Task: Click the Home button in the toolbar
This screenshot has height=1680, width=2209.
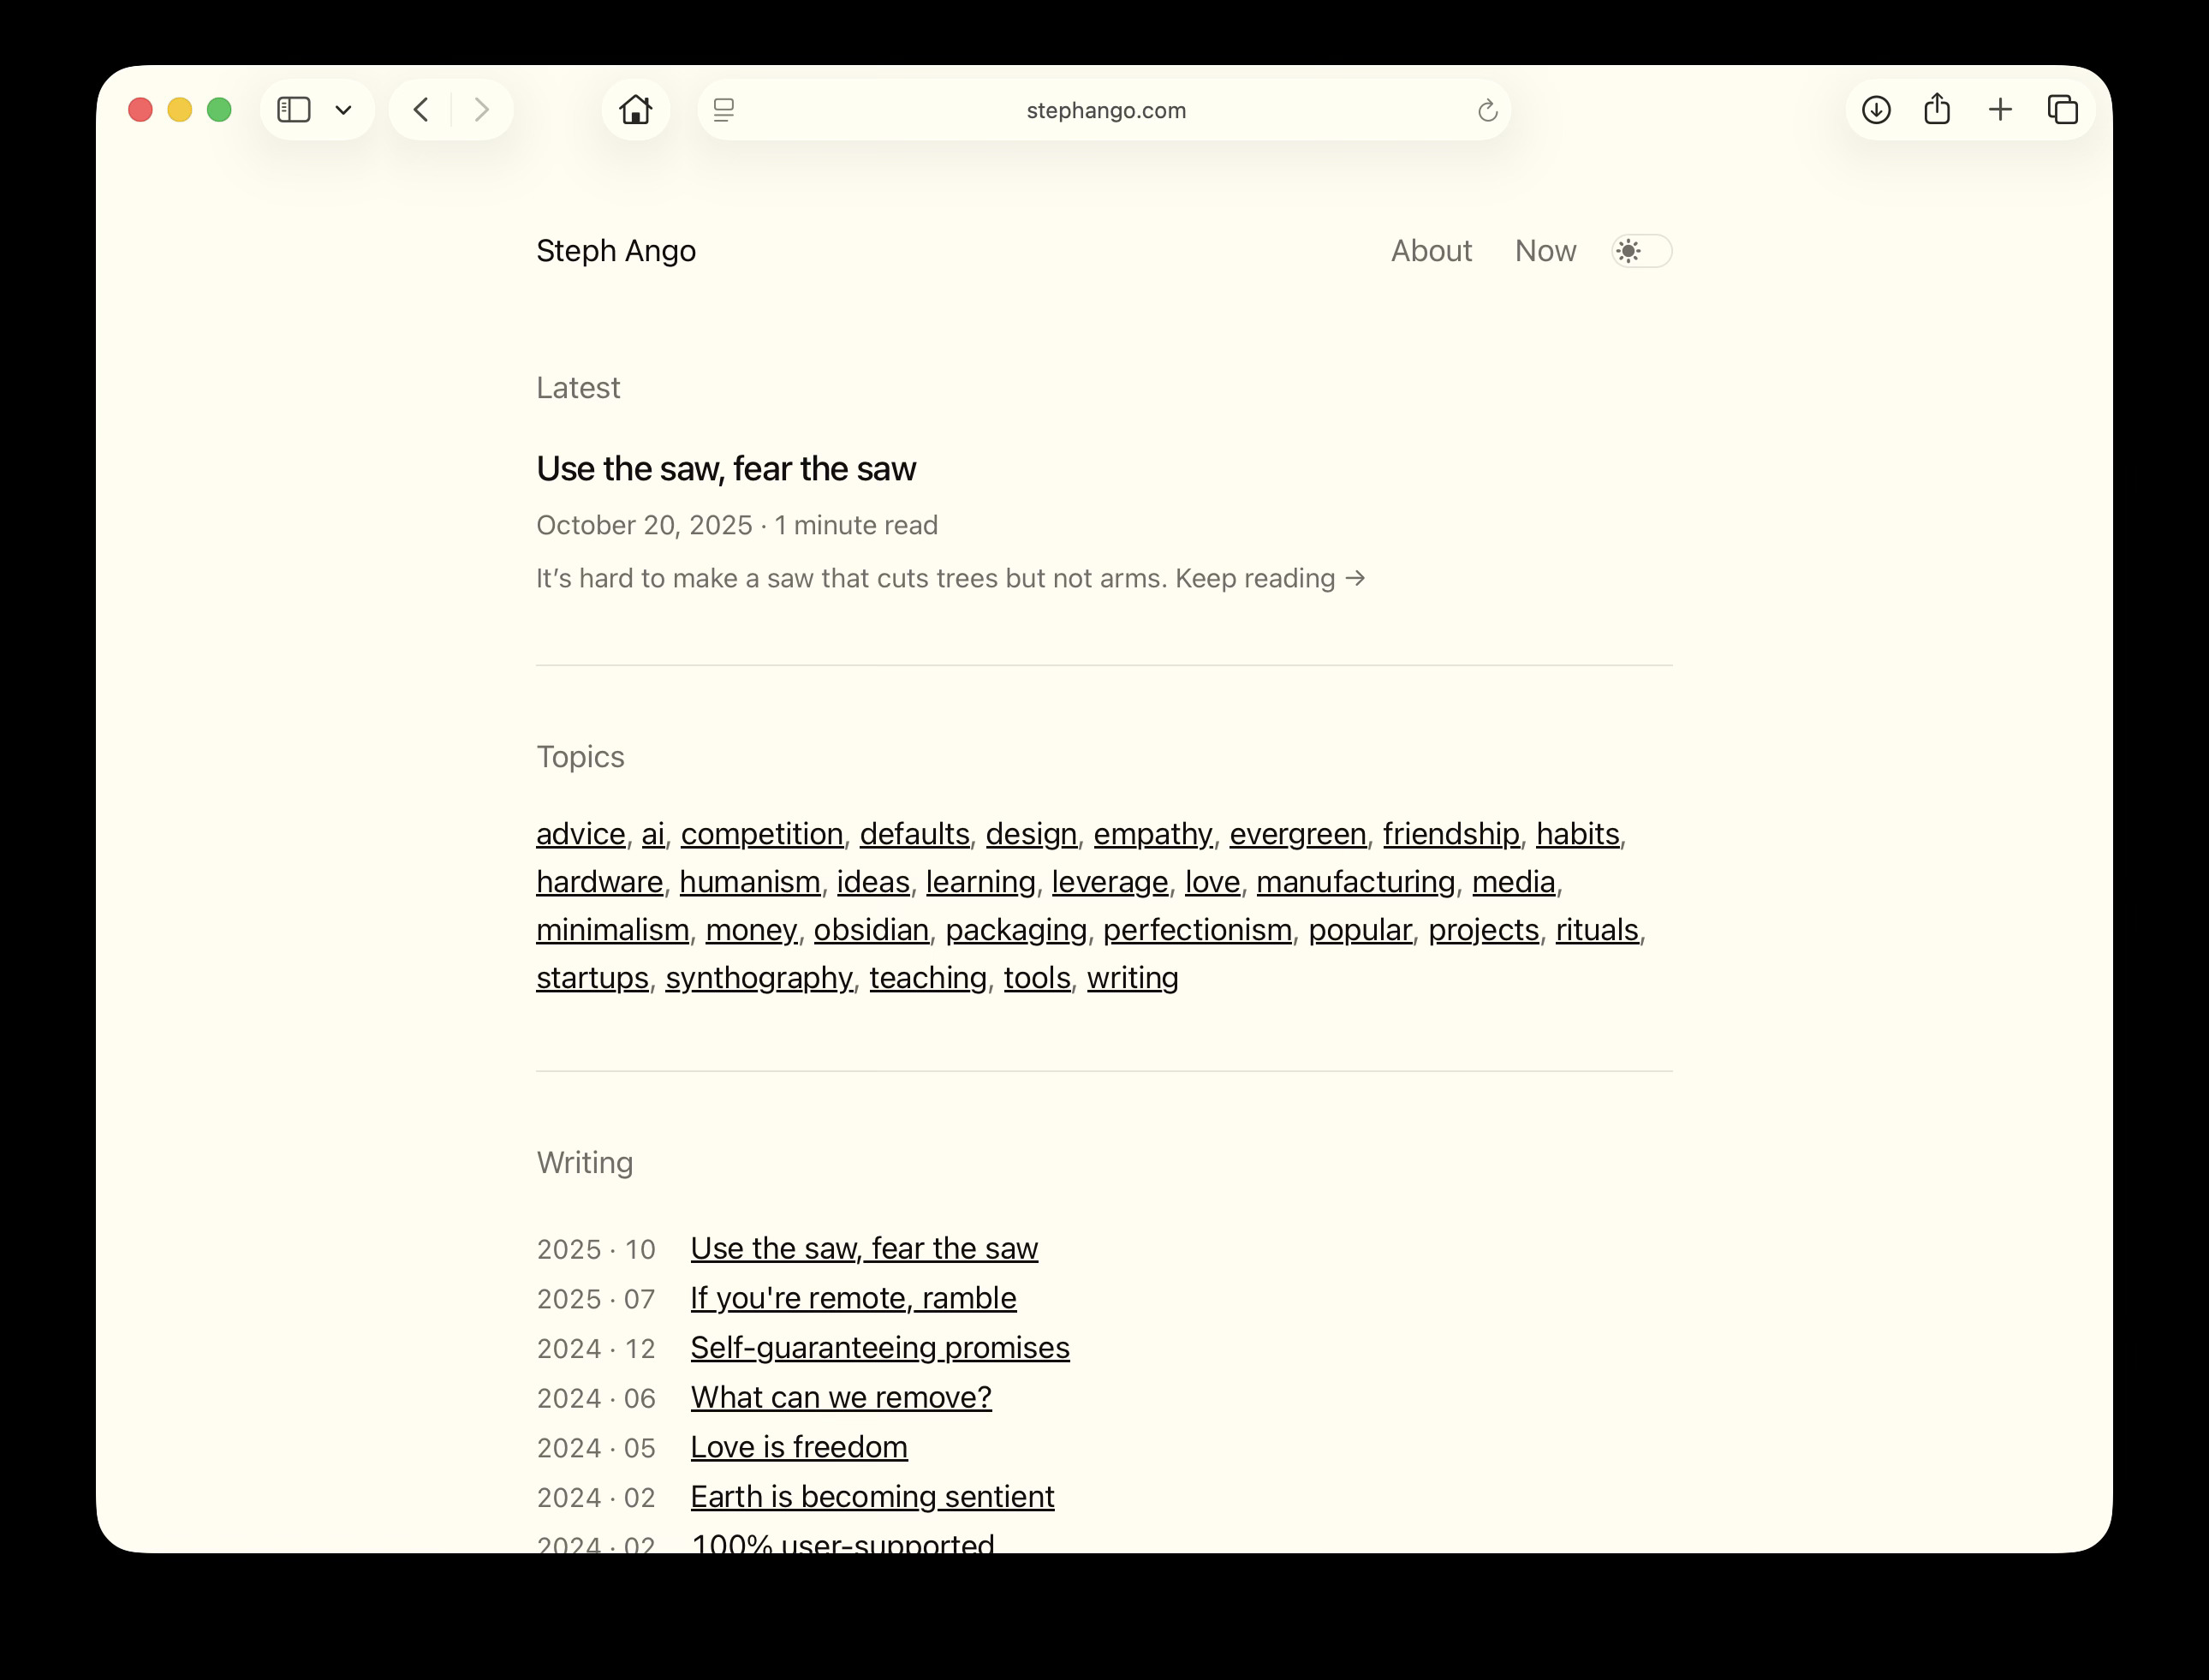Action: 636,110
